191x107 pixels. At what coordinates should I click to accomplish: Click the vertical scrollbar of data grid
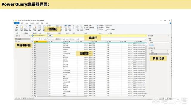point(146,59)
